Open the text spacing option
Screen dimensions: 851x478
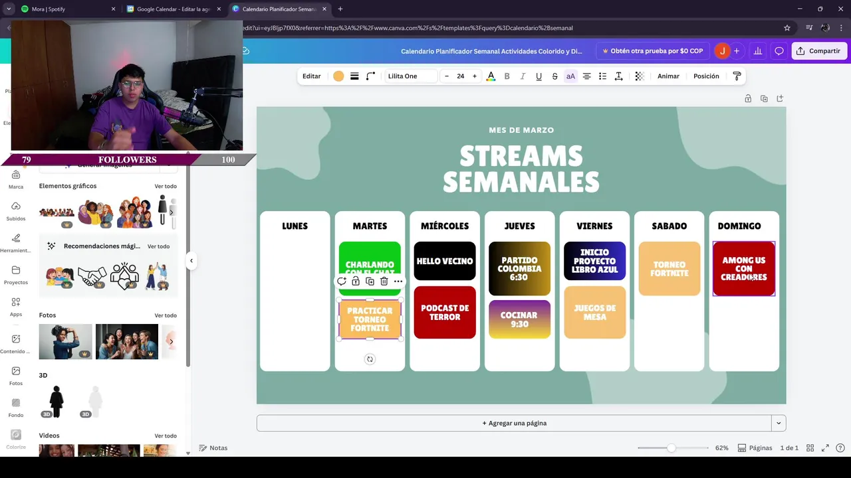click(618, 76)
